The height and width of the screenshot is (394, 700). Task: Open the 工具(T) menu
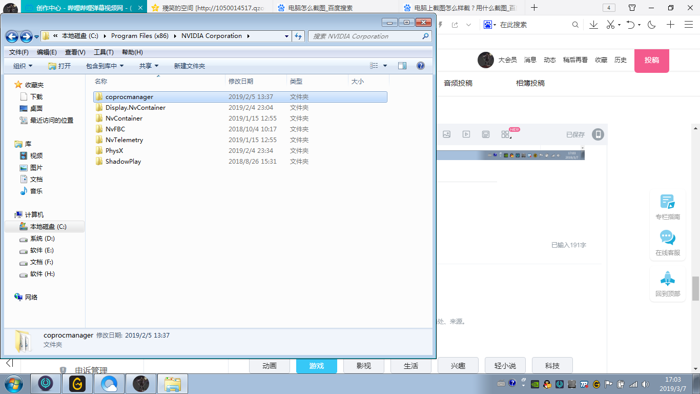click(x=104, y=52)
